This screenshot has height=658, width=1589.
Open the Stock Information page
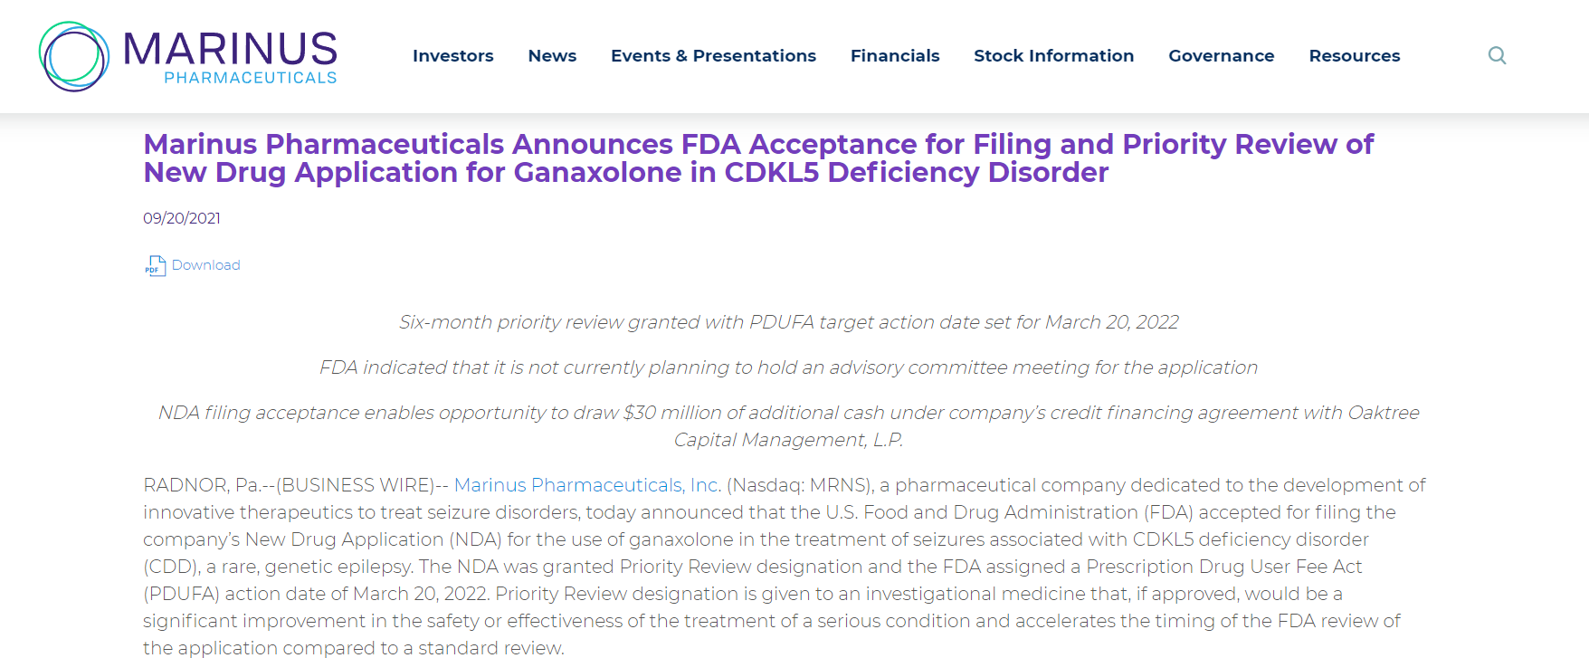[1053, 56]
